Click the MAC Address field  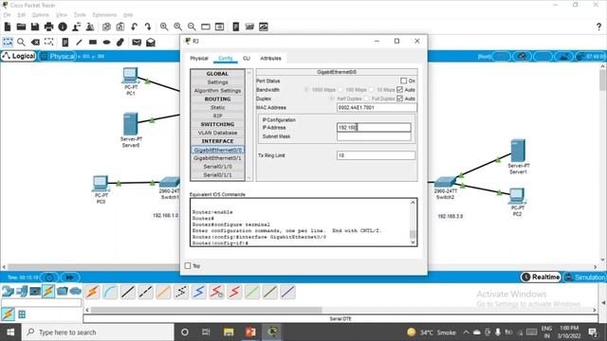[377, 107]
